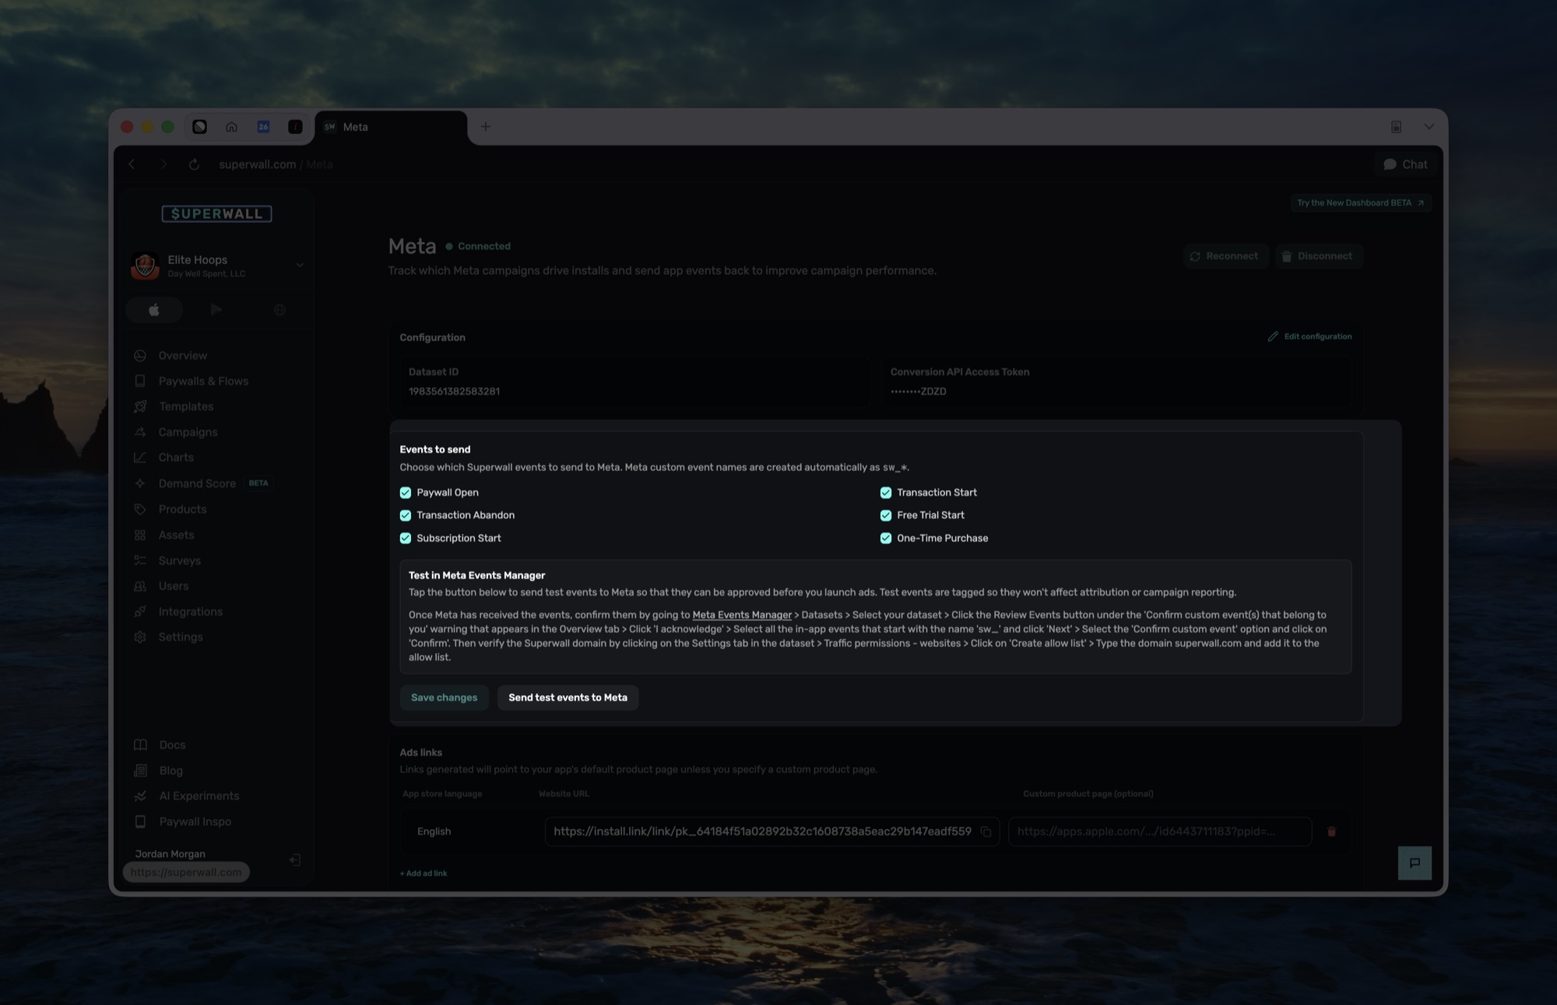The image size is (1557, 1005).
Task: Click the Users people icon
Action: coord(140,586)
